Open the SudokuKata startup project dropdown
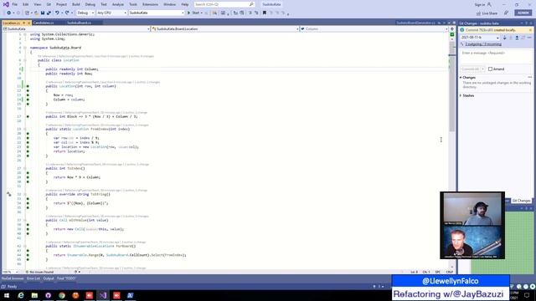Viewport: 536px width, 301px height. click(x=157, y=13)
